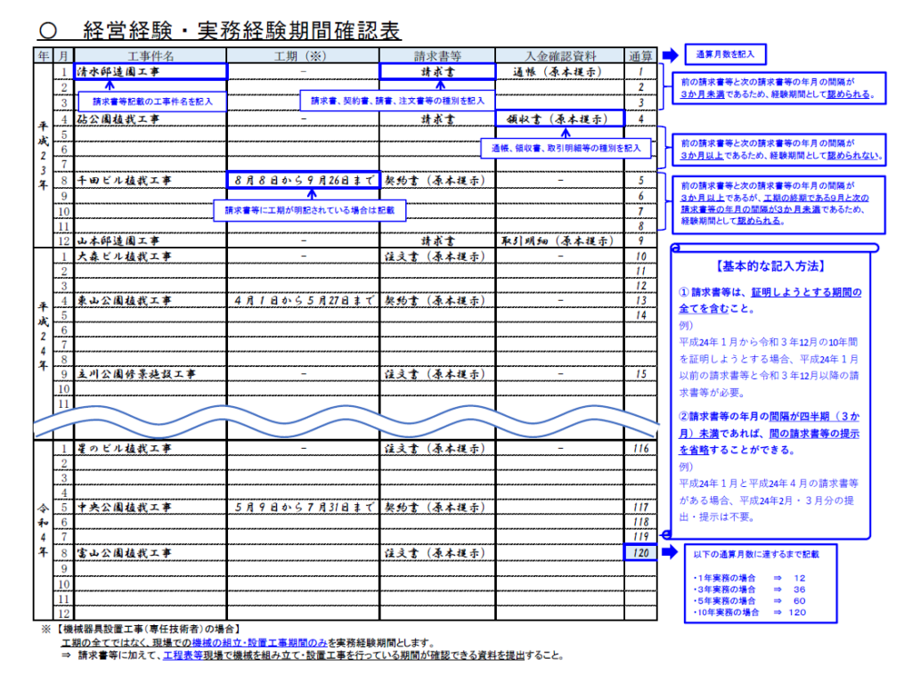Click the underlined 3か月未満 in the top note
Viewport: 912px width, 675px height.
pyautogui.click(x=704, y=94)
